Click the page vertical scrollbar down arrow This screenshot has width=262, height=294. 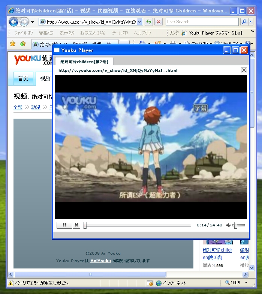pos(252,268)
